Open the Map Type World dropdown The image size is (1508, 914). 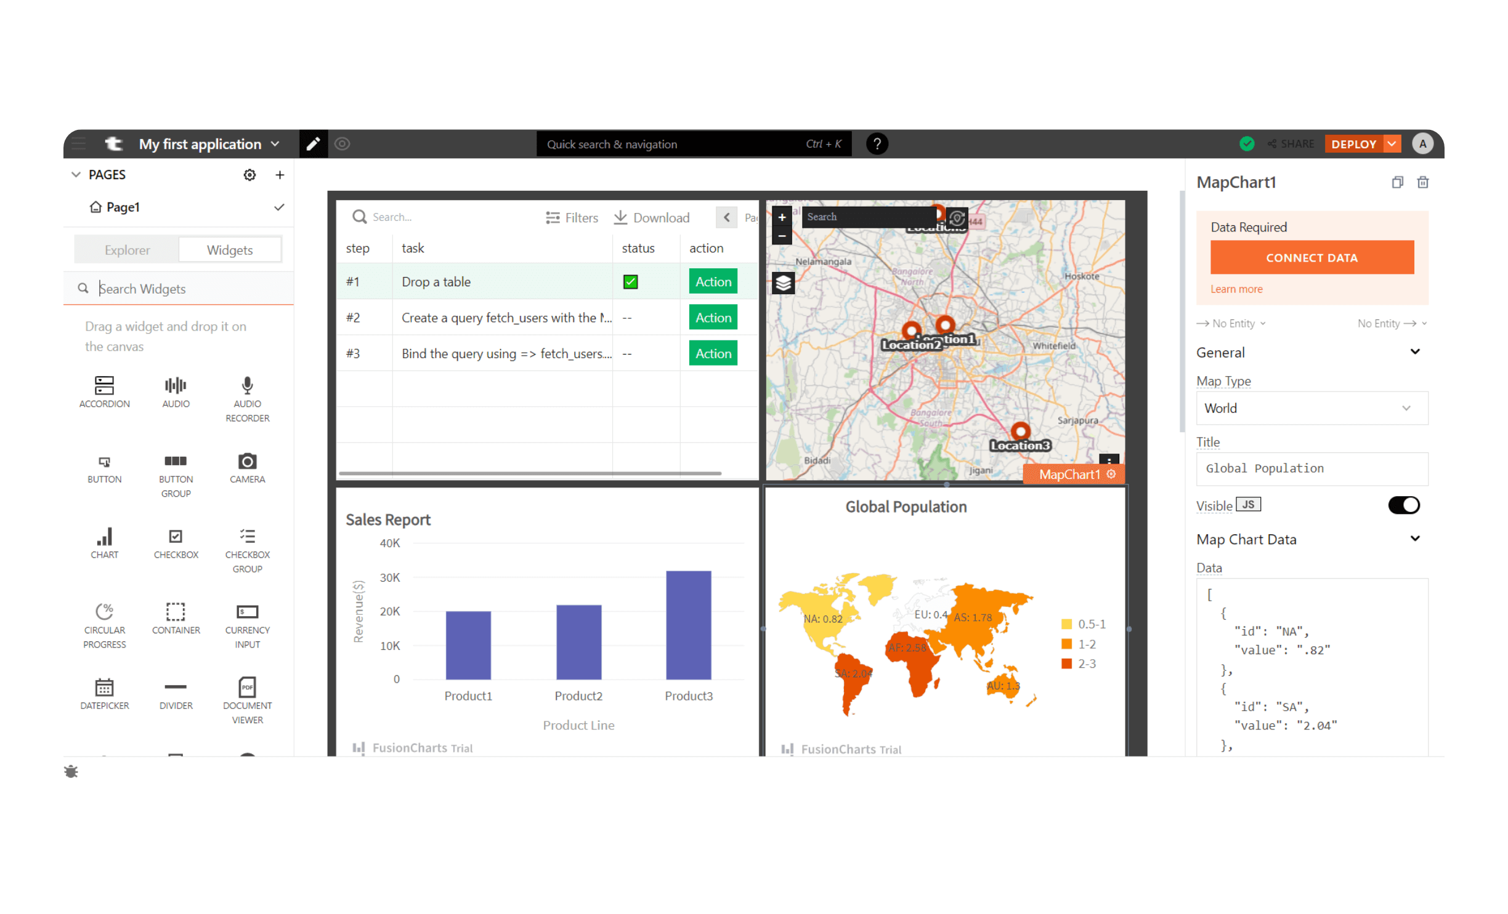pyautogui.click(x=1312, y=408)
